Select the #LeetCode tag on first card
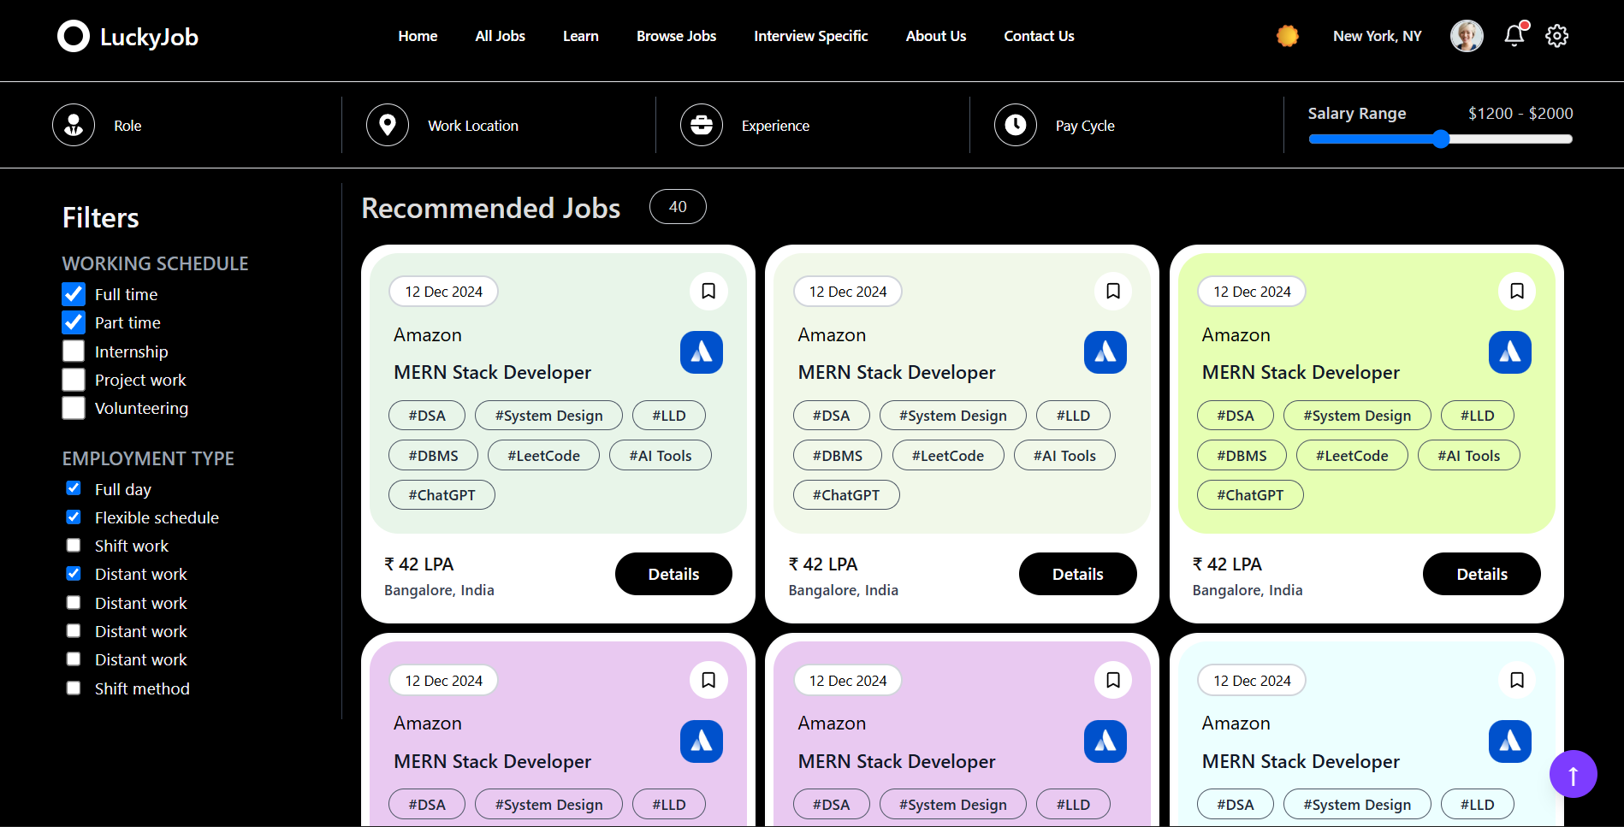The width and height of the screenshot is (1624, 827). click(x=543, y=456)
